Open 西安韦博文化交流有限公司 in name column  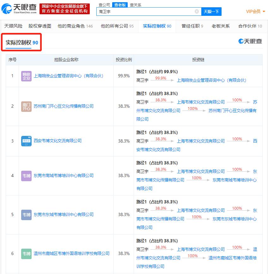58,141
